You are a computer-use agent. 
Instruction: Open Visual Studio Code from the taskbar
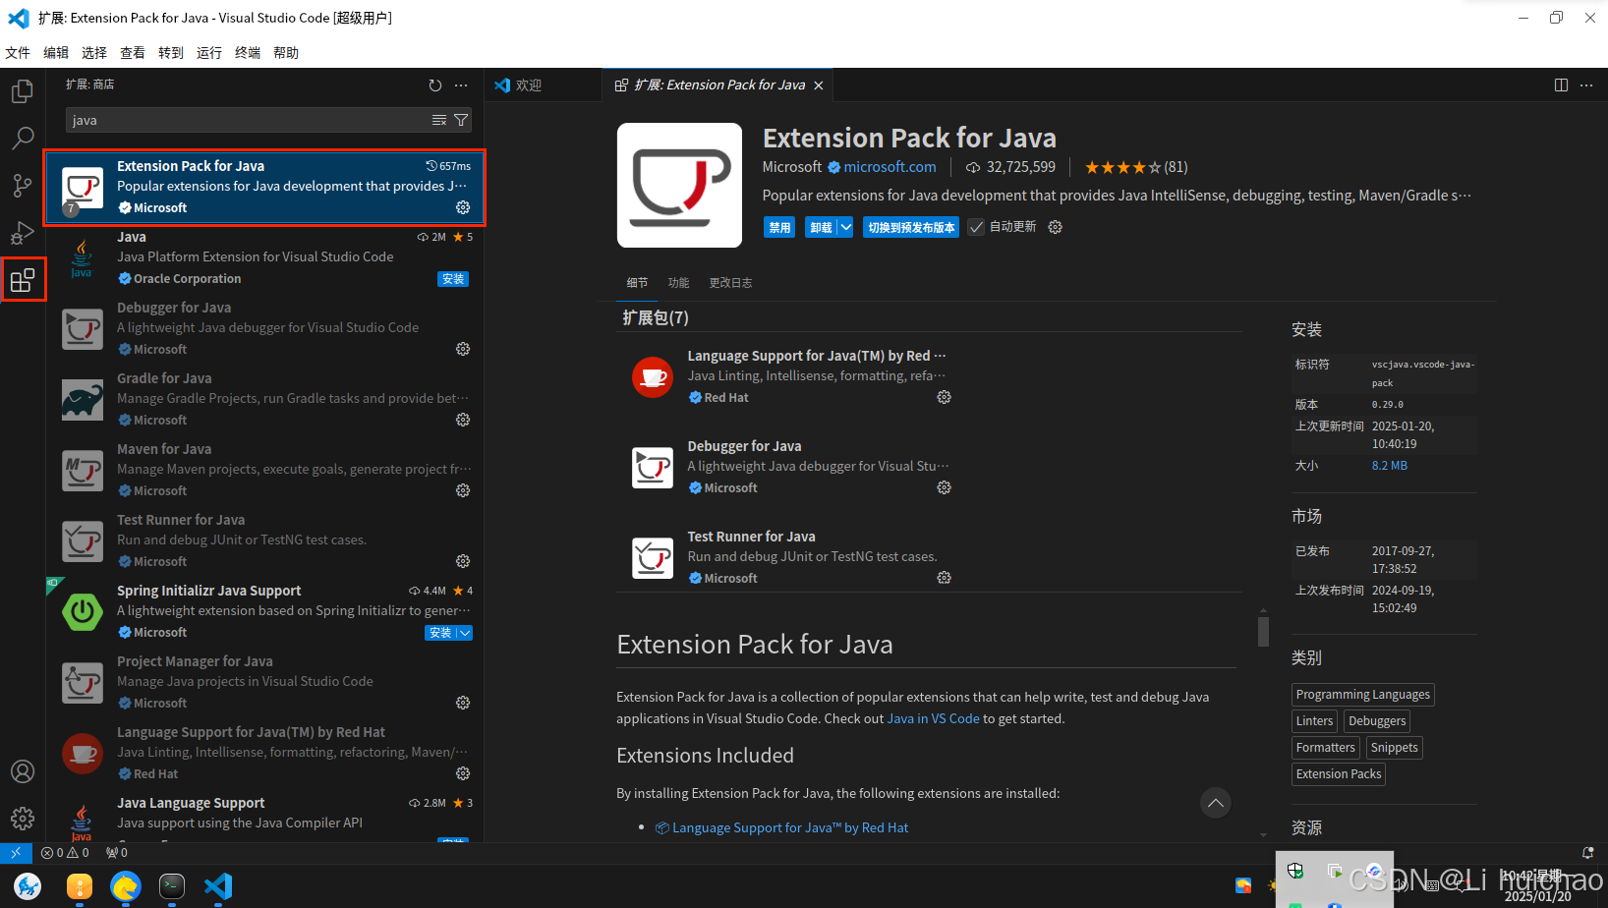point(218,886)
